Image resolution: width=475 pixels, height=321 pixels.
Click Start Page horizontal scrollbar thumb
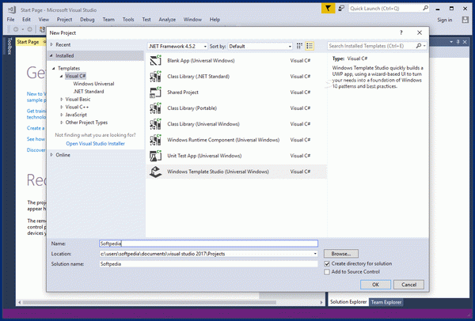pos(150,302)
